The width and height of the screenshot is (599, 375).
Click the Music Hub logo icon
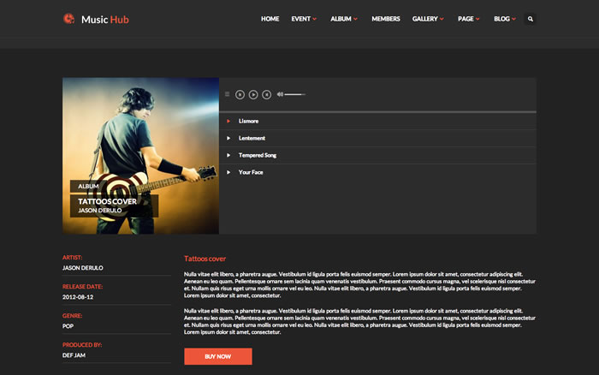(68, 18)
